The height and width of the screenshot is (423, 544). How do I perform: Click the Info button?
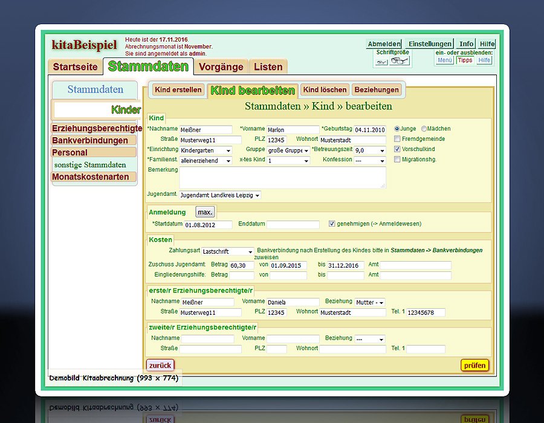point(466,44)
